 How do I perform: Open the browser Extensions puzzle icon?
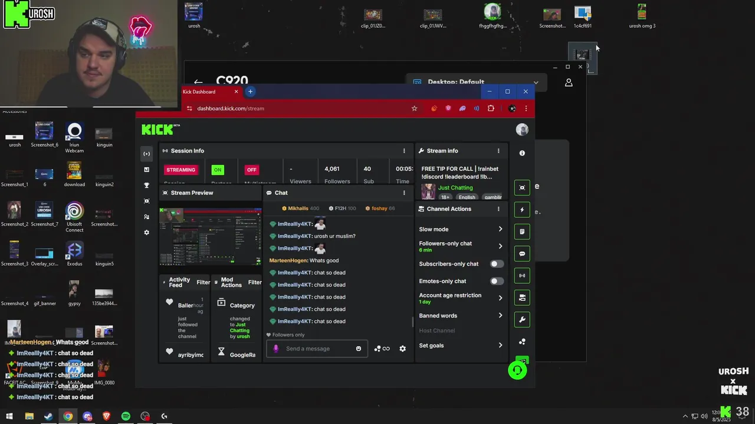[x=491, y=108]
